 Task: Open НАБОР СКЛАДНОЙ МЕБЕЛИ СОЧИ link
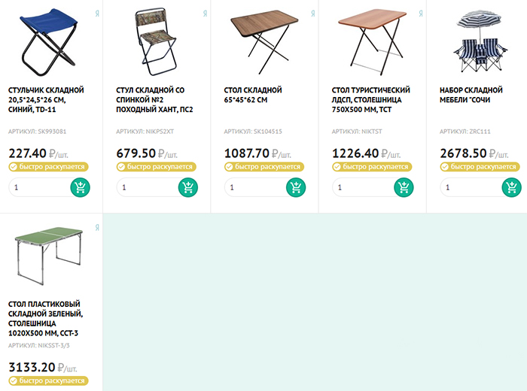471,95
